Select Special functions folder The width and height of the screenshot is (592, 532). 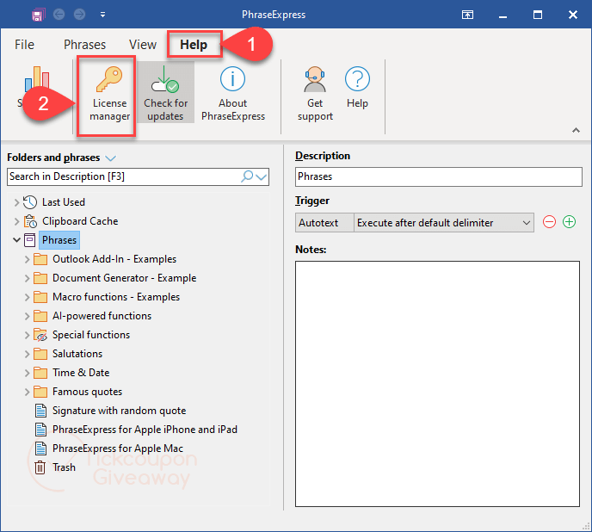(91, 334)
